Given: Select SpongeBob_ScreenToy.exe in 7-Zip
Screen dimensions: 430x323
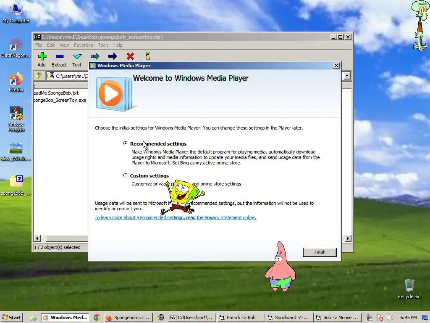Looking at the screenshot, I should click(x=60, y=100).
